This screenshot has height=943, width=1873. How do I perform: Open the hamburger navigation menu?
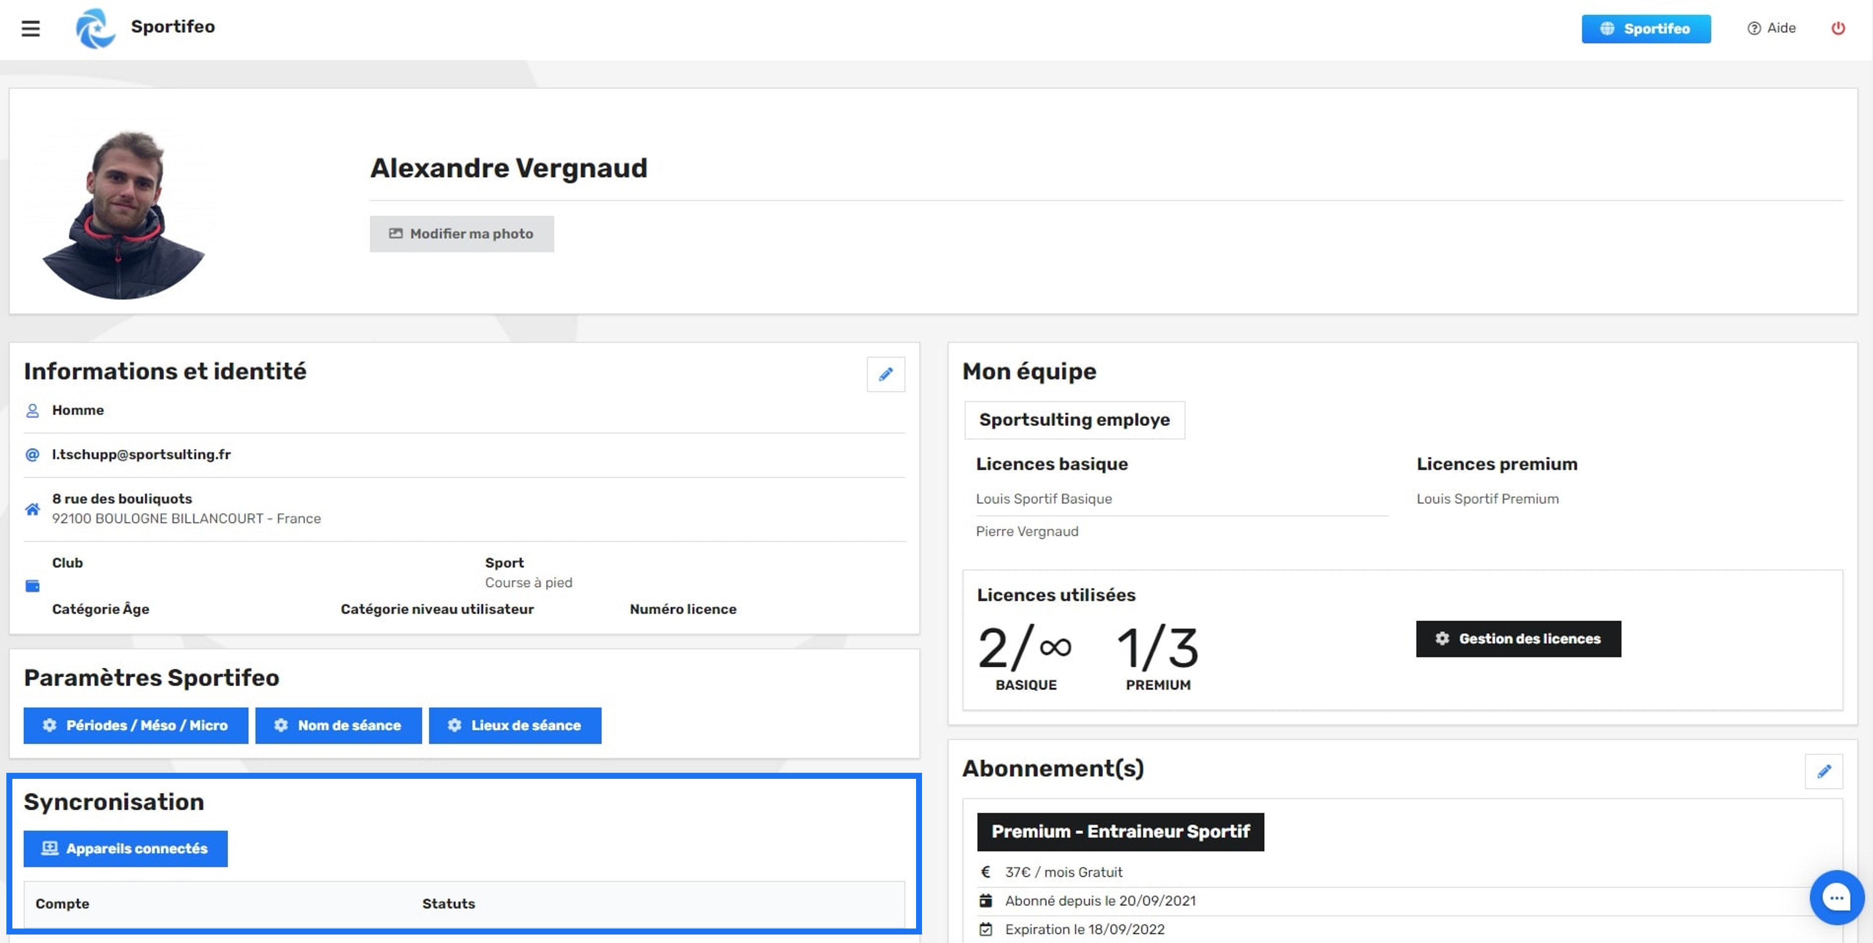(31, 28)
